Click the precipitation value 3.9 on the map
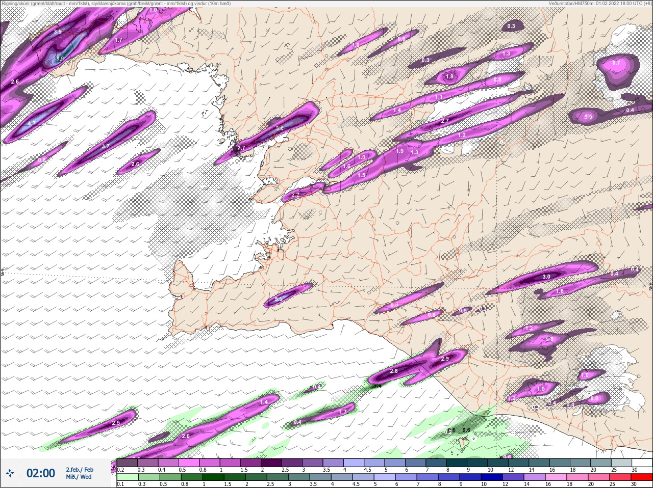The width and height of the screenshot is (653, 488). [x=58, y=32]
